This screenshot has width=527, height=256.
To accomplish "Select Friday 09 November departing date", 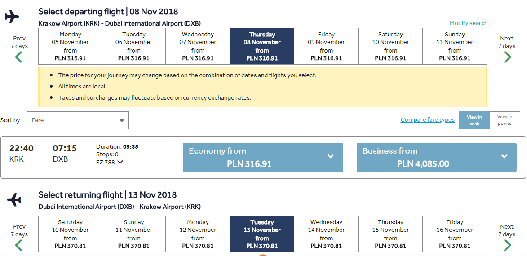I will coord(326,46).
